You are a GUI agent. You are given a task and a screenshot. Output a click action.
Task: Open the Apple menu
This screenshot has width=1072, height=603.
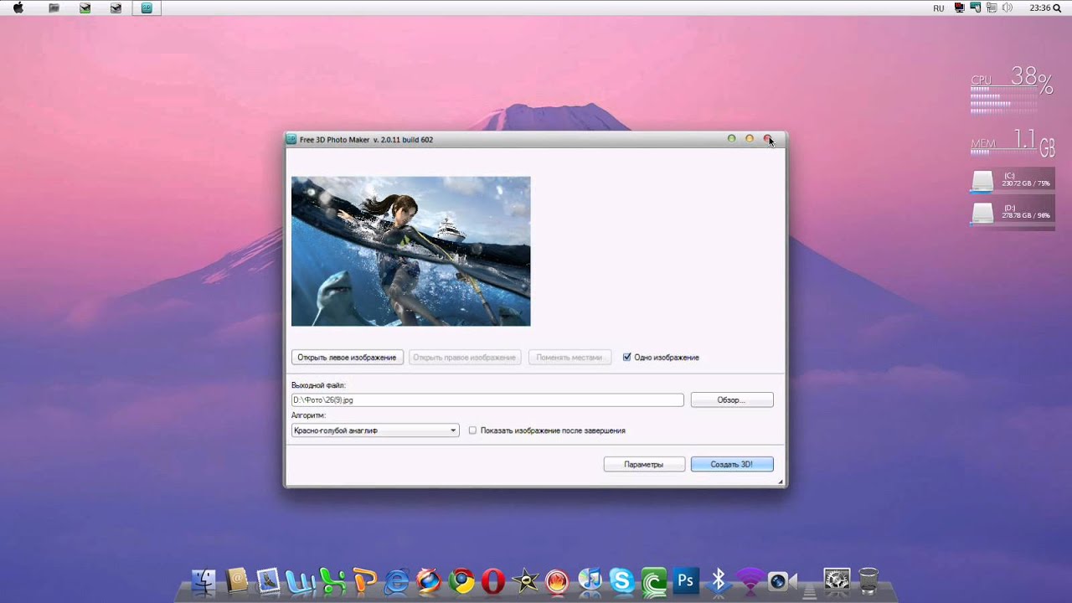[x=18, y=8]
